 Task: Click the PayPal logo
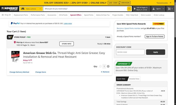click(x=15, y=23)
